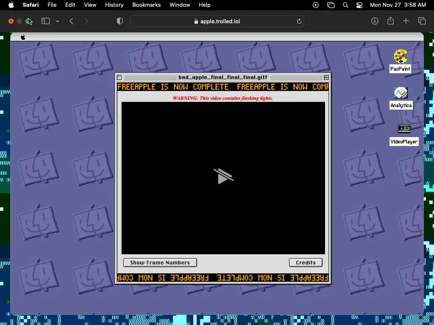434x325 pixels.
Task: Collapse the bad_apple window with its windowshade box
Action: click(x=326, y=78)
